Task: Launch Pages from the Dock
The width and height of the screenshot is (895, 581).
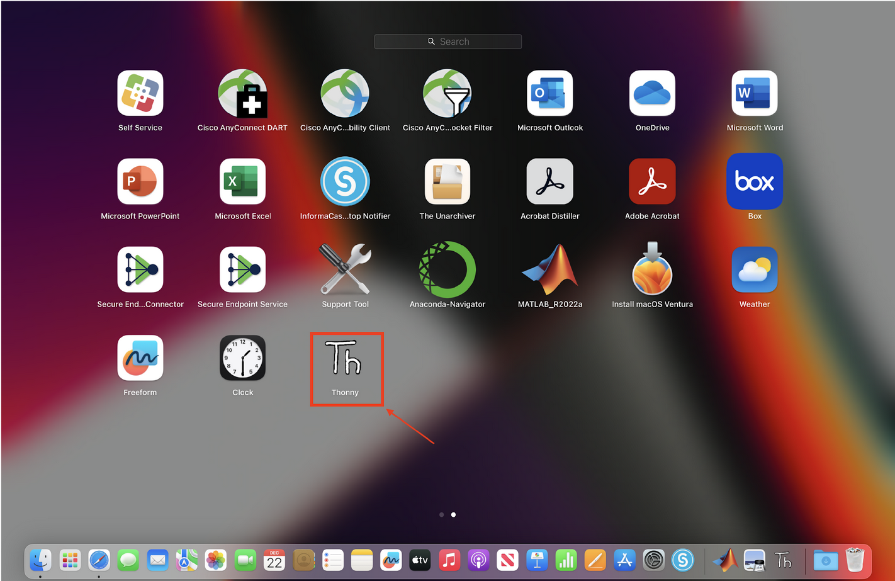Action: pos(595,560)
